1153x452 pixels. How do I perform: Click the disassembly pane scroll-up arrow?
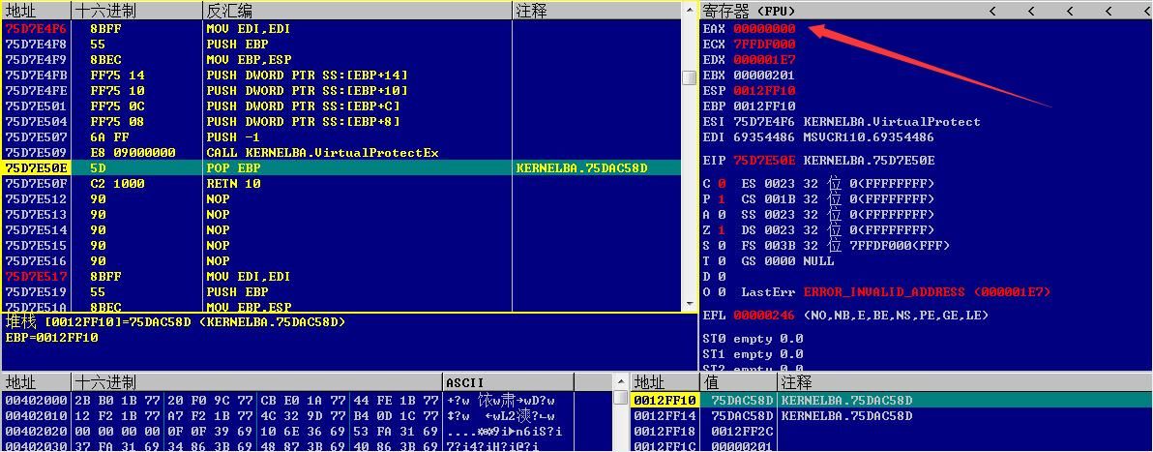689,10
